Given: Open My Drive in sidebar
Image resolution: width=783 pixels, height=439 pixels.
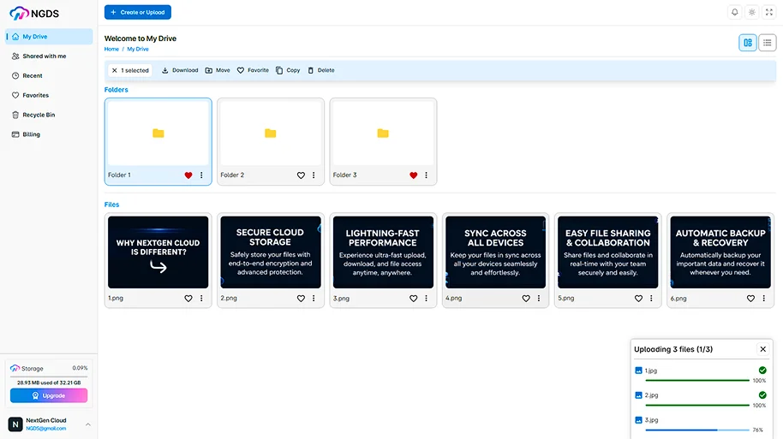Looking at the screenshot, I should [49, 37].
